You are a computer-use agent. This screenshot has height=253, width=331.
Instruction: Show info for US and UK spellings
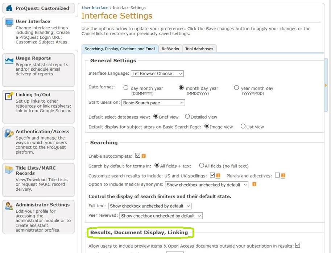[218, 175]
